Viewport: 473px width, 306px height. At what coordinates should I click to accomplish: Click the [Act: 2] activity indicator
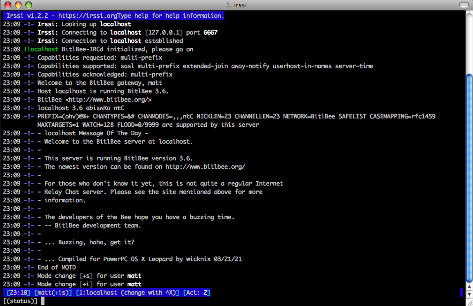click(x=197, y=293)
